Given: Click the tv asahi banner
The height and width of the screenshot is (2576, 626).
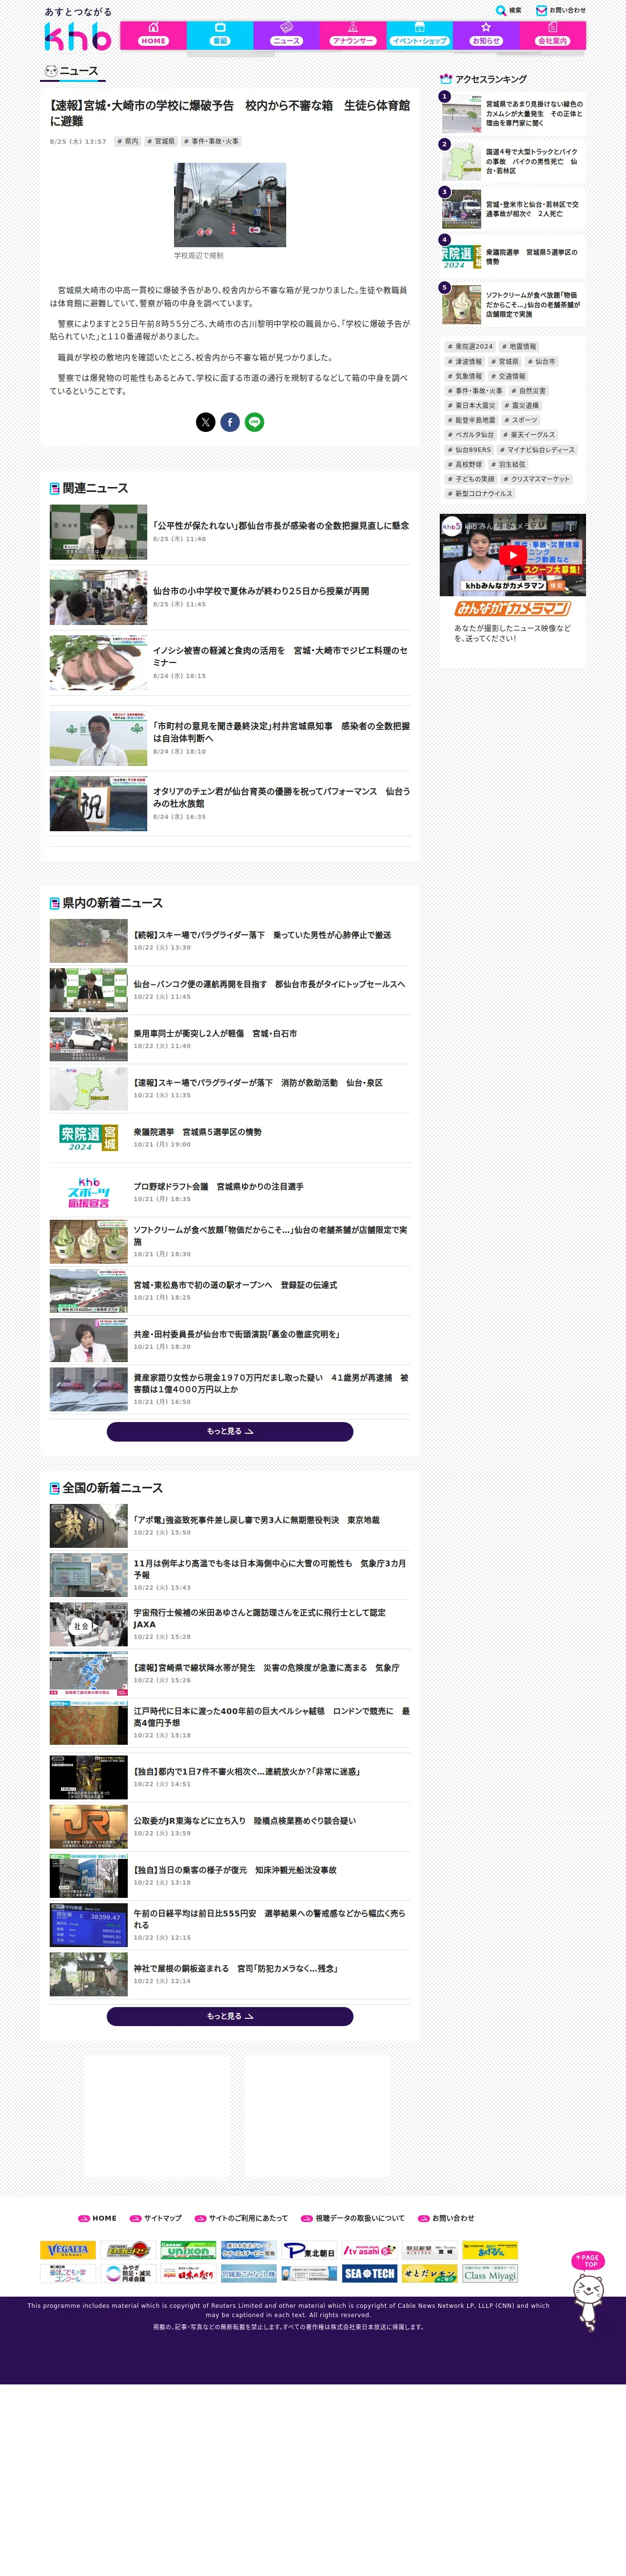Looking at the screenshot, I should (369, 2250).
